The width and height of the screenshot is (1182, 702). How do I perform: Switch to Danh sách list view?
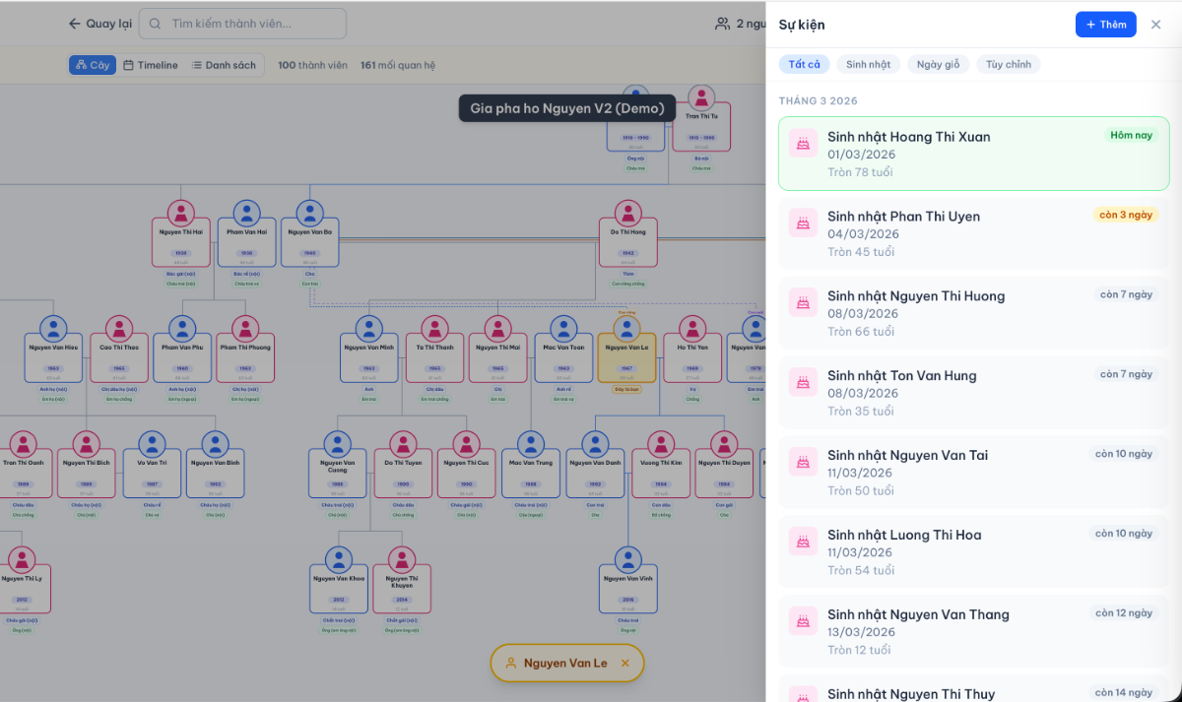225,65
